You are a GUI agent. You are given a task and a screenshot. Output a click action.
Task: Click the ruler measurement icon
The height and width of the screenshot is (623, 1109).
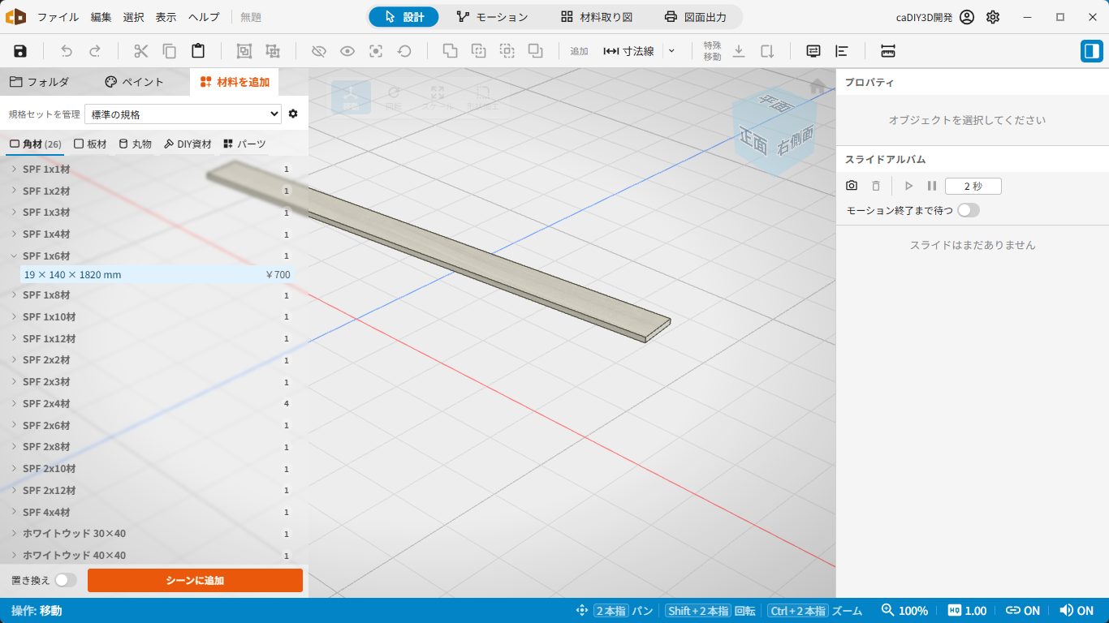click(x=888, y=51)
